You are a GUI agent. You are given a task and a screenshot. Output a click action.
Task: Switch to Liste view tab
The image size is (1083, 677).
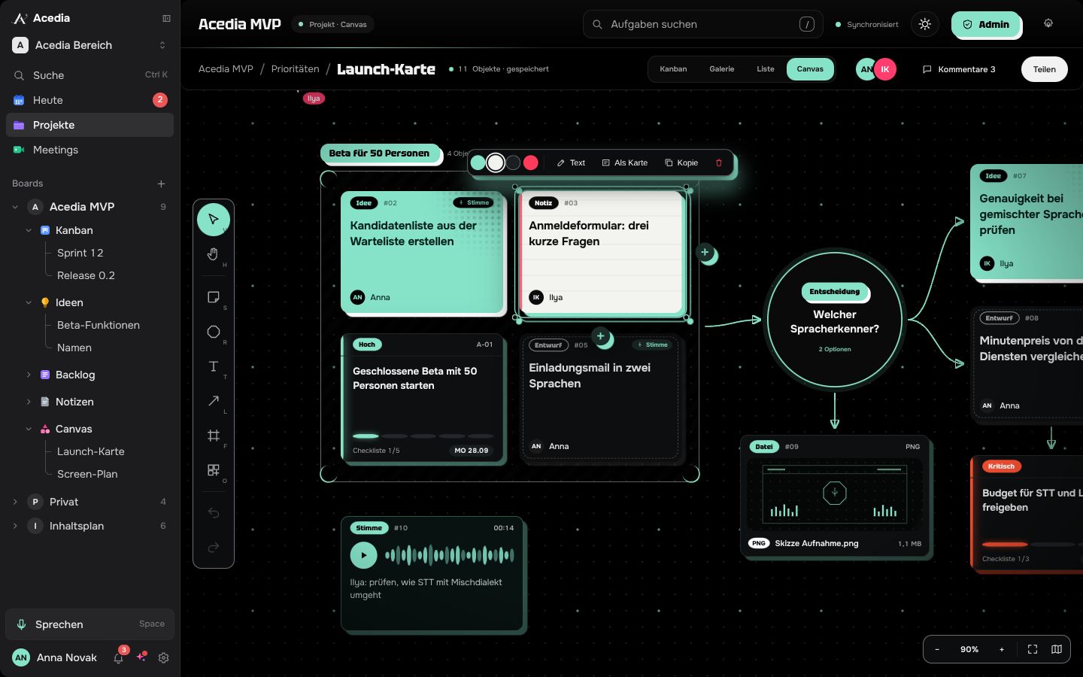click(766, 69)
